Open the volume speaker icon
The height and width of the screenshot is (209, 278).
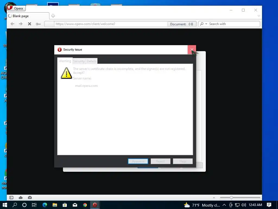[x=244, y=205]
